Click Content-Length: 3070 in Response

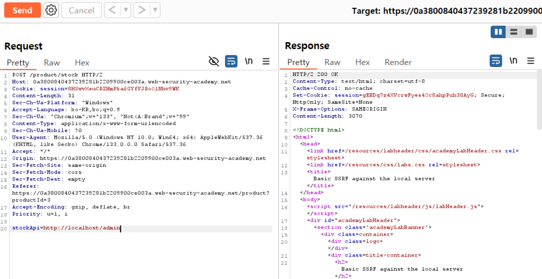tap(327, 116)
